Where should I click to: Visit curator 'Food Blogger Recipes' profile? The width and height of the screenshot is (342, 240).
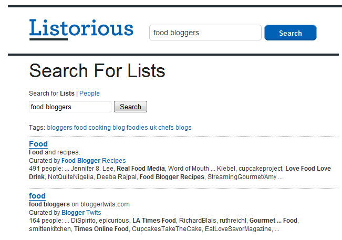pyautogui.click(x=94, y=161)
